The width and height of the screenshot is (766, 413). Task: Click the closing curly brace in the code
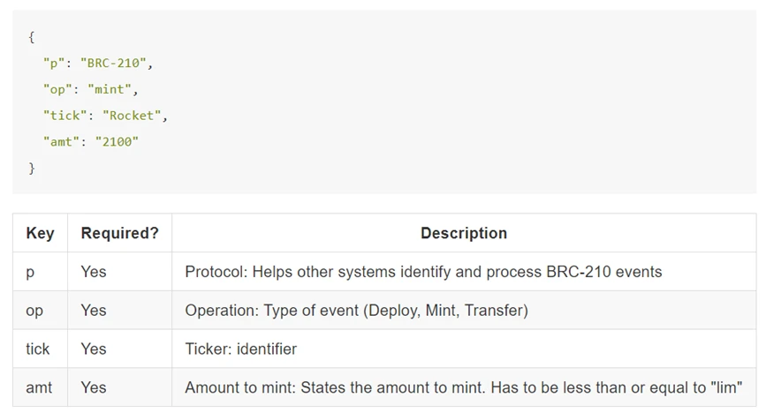coord(32,167)
